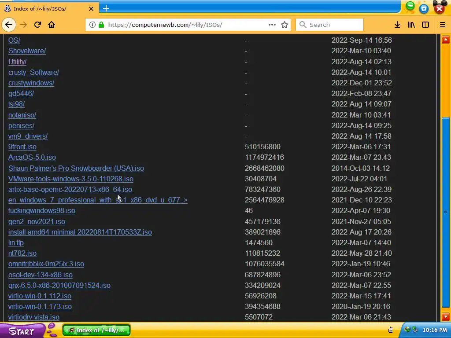Screen dimensions: 451x338
Task: Click the plug-shaped tray icon left of notification area
Action: pyautogui.click(x=391, y=330)
